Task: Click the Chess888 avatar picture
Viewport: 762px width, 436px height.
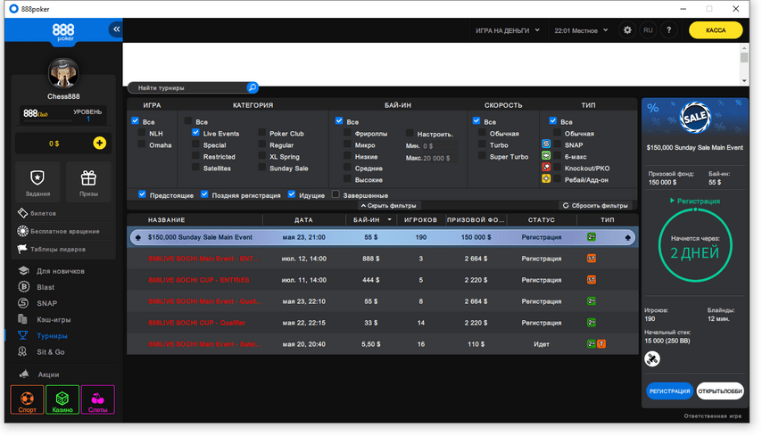Action: (63, 73)
